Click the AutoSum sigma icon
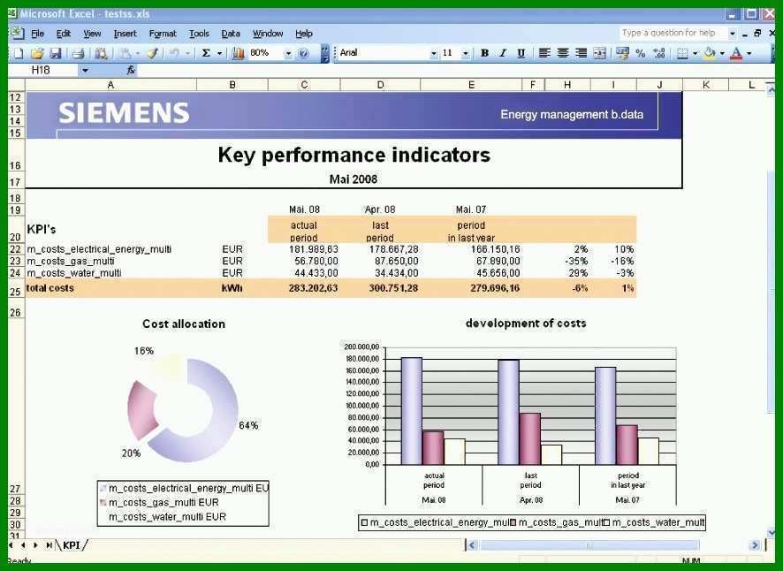 (x=206, y=53)
